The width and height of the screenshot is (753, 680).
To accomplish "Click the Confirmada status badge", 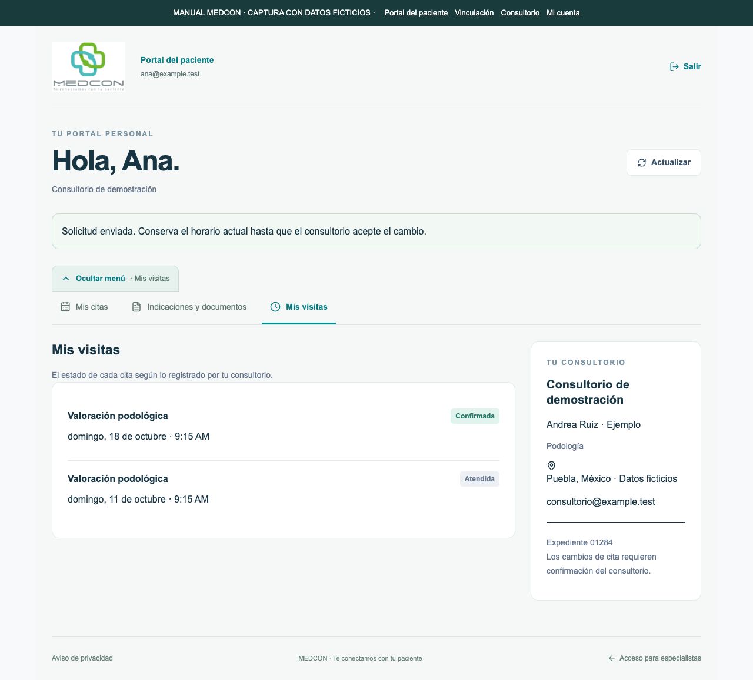I will (475, 416).
